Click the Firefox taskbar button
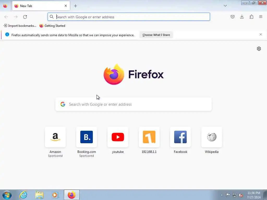This screenshot has width=267, height=200. (x=71, y=195)
